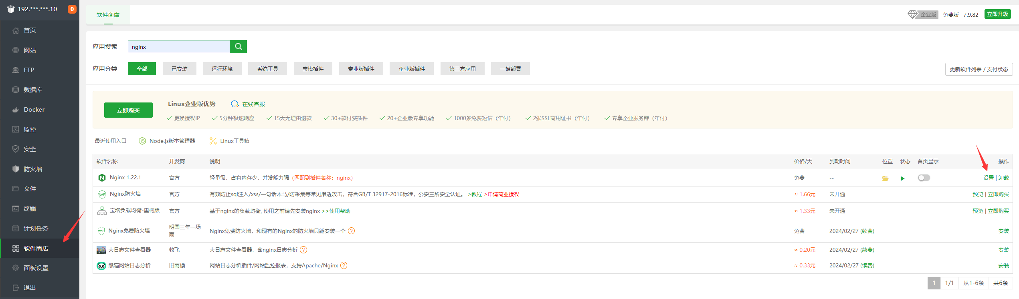Select the 运行环境 category filter

(222, 69)
